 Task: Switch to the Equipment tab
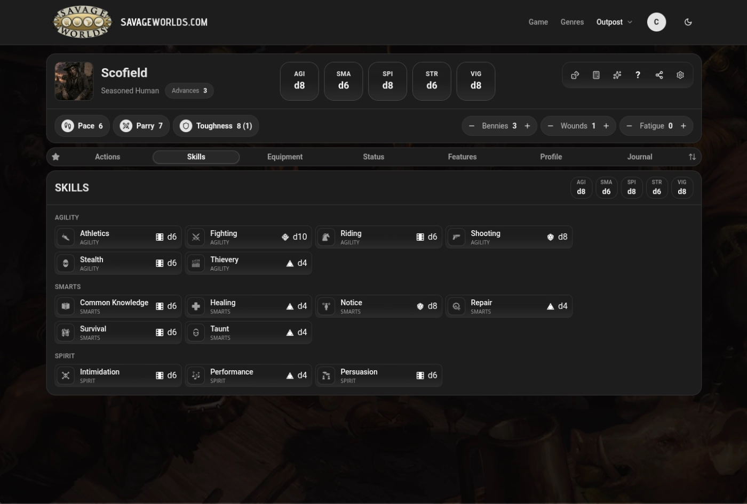click(285, 157)
